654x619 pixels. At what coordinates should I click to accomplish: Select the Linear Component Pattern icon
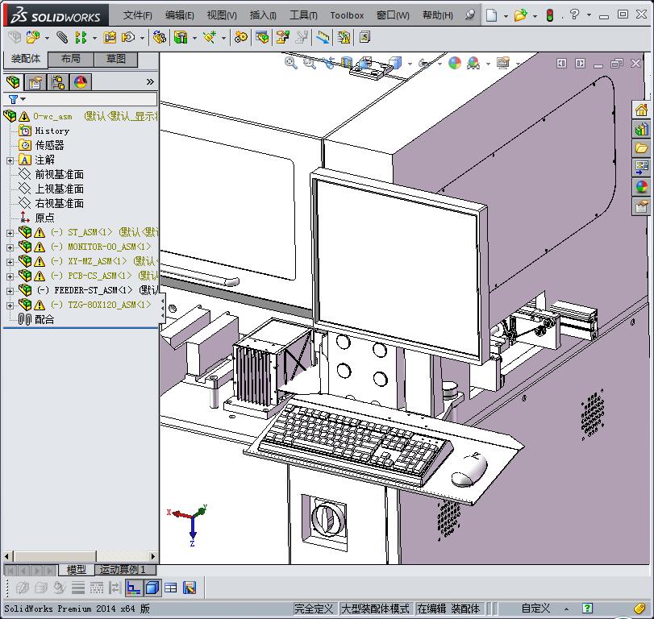click(81, 38)
